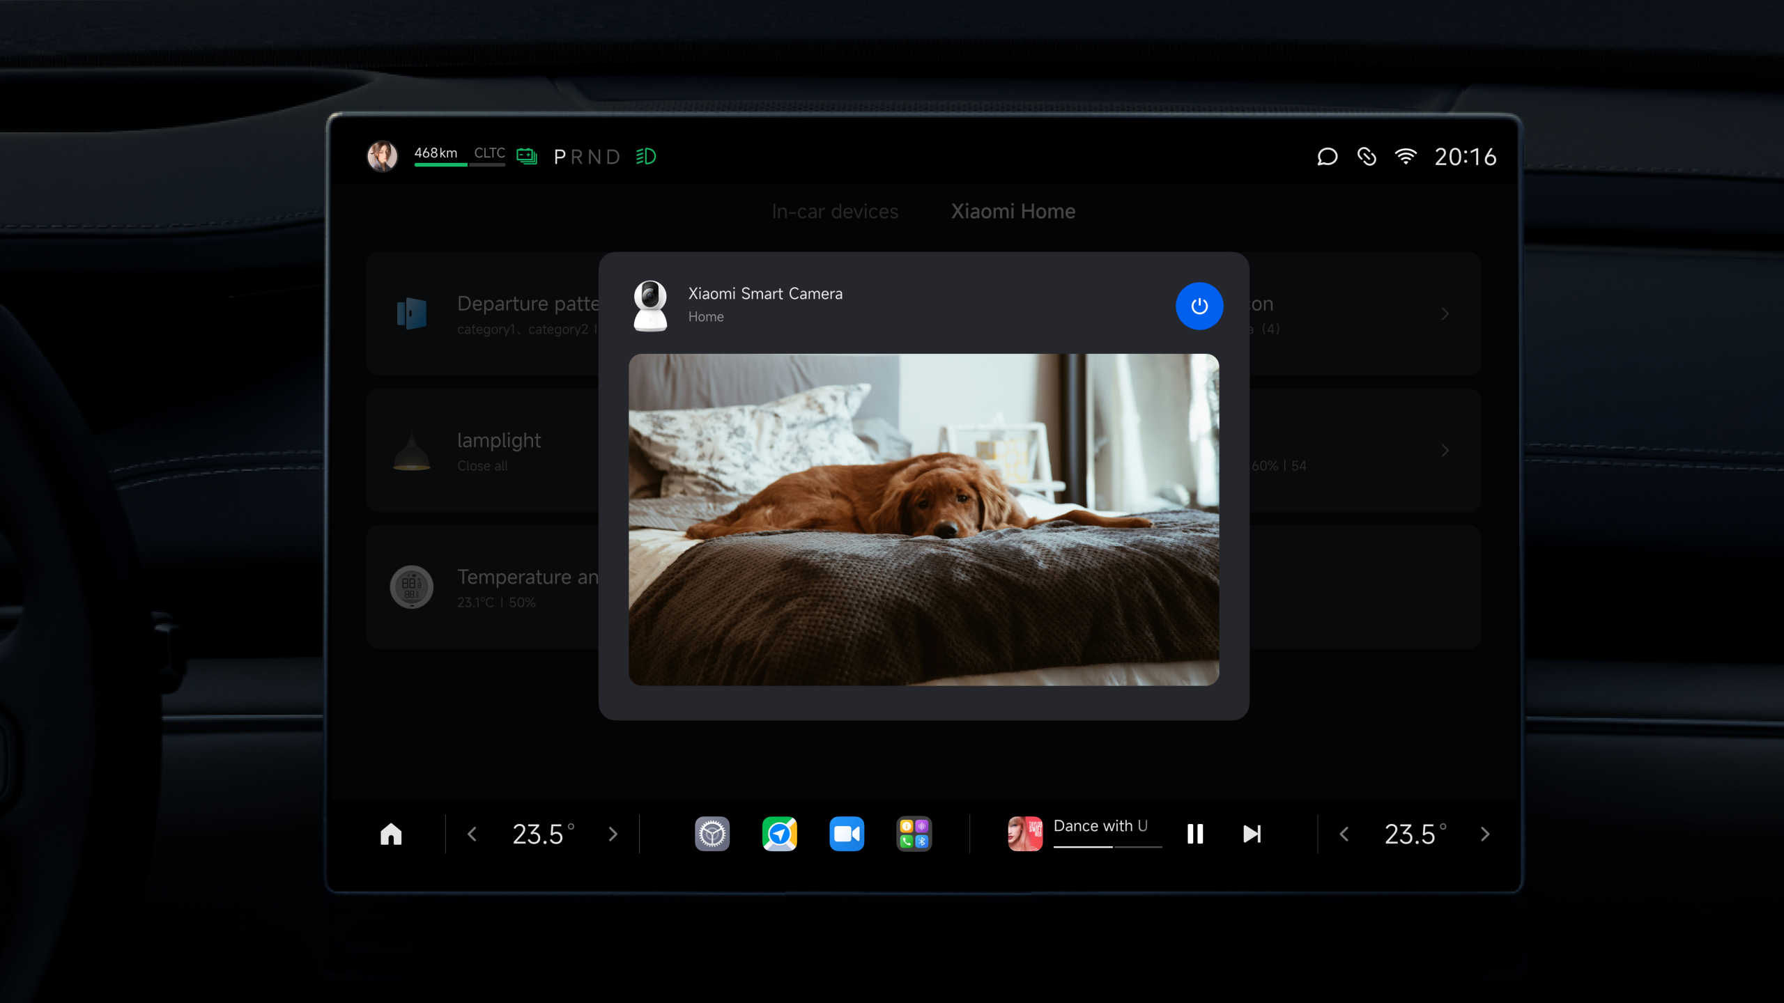Image resolution: width=1784 pixels, height=1003 pixels.
Task: Open the lamplight card
Action: tap(482, 451)
